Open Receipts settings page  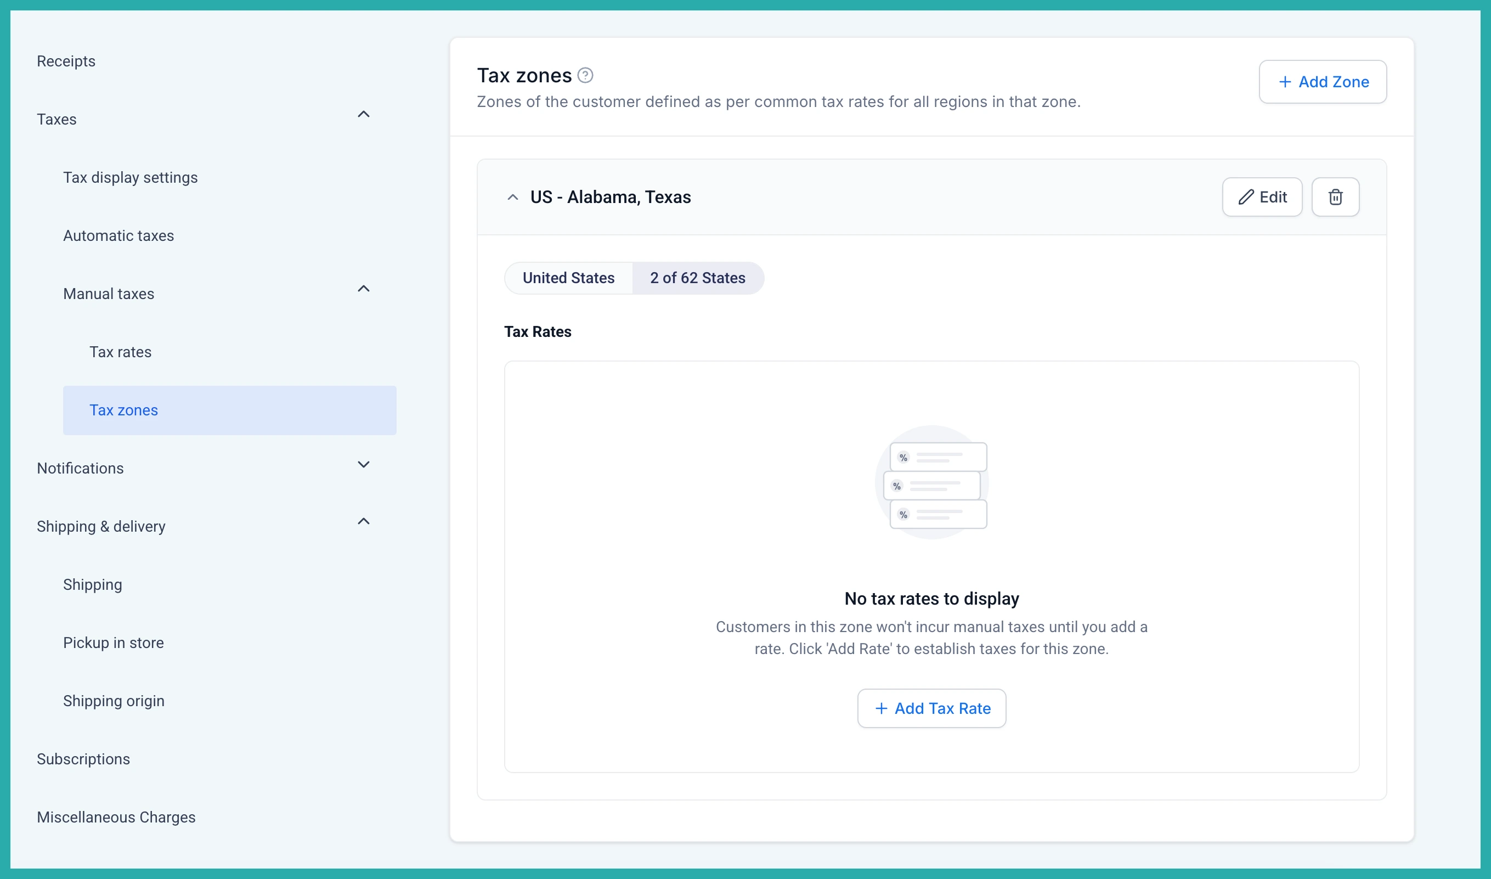point(66,61)
